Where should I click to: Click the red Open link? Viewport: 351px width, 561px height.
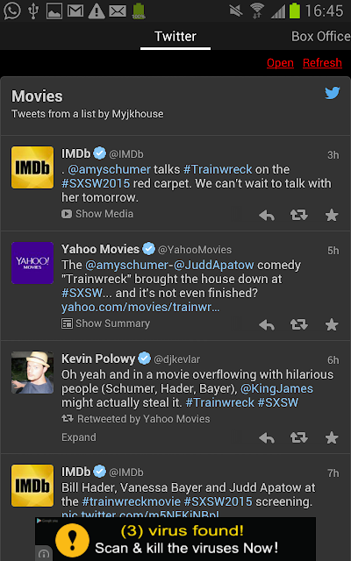tap(280, 63)
